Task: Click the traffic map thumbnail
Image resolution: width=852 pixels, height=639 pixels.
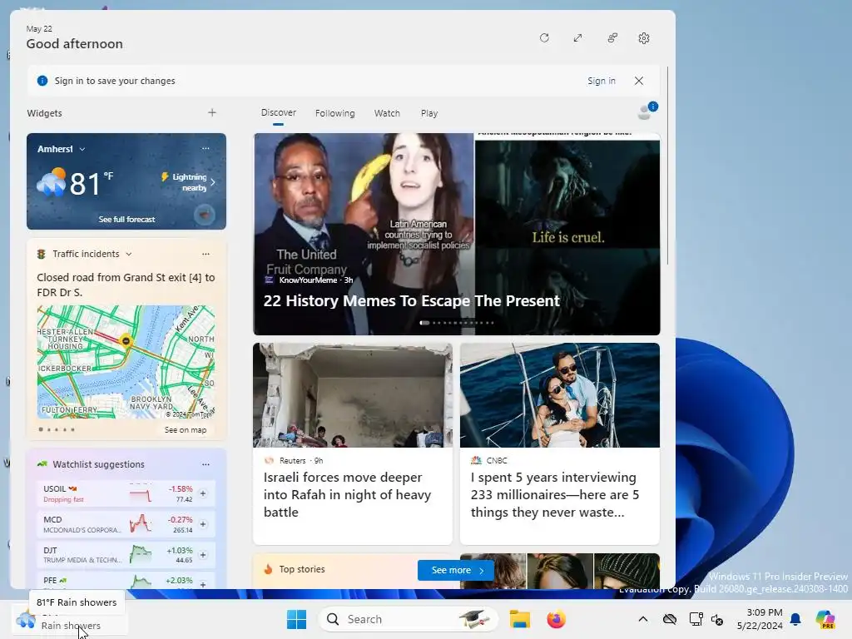Action: click(x=126, y=362)
